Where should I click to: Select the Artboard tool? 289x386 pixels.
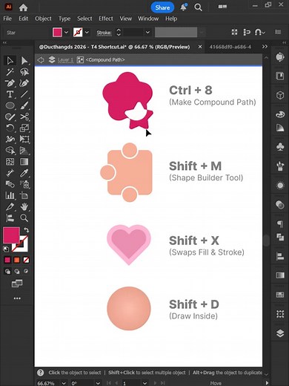[x=24, y=195]
